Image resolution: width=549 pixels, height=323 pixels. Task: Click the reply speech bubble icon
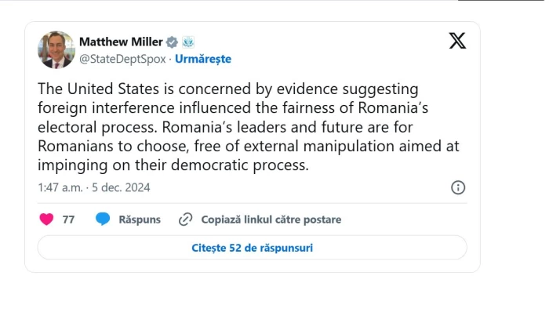pyautogui.click(x=102, y=220)
